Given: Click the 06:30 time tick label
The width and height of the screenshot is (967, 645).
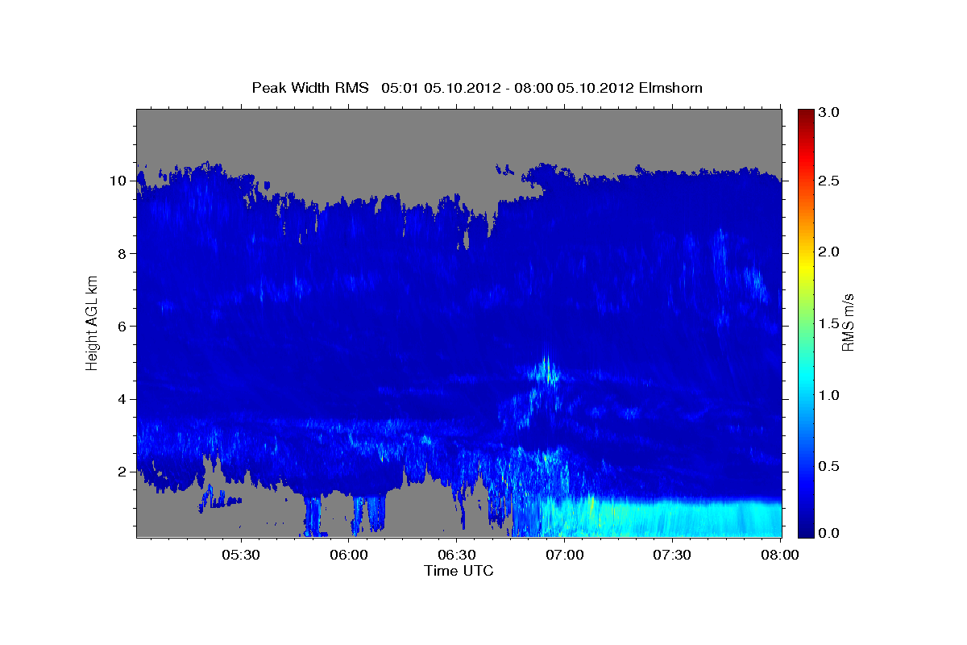Looking at the screenshot, I should (x=457, y=556).
